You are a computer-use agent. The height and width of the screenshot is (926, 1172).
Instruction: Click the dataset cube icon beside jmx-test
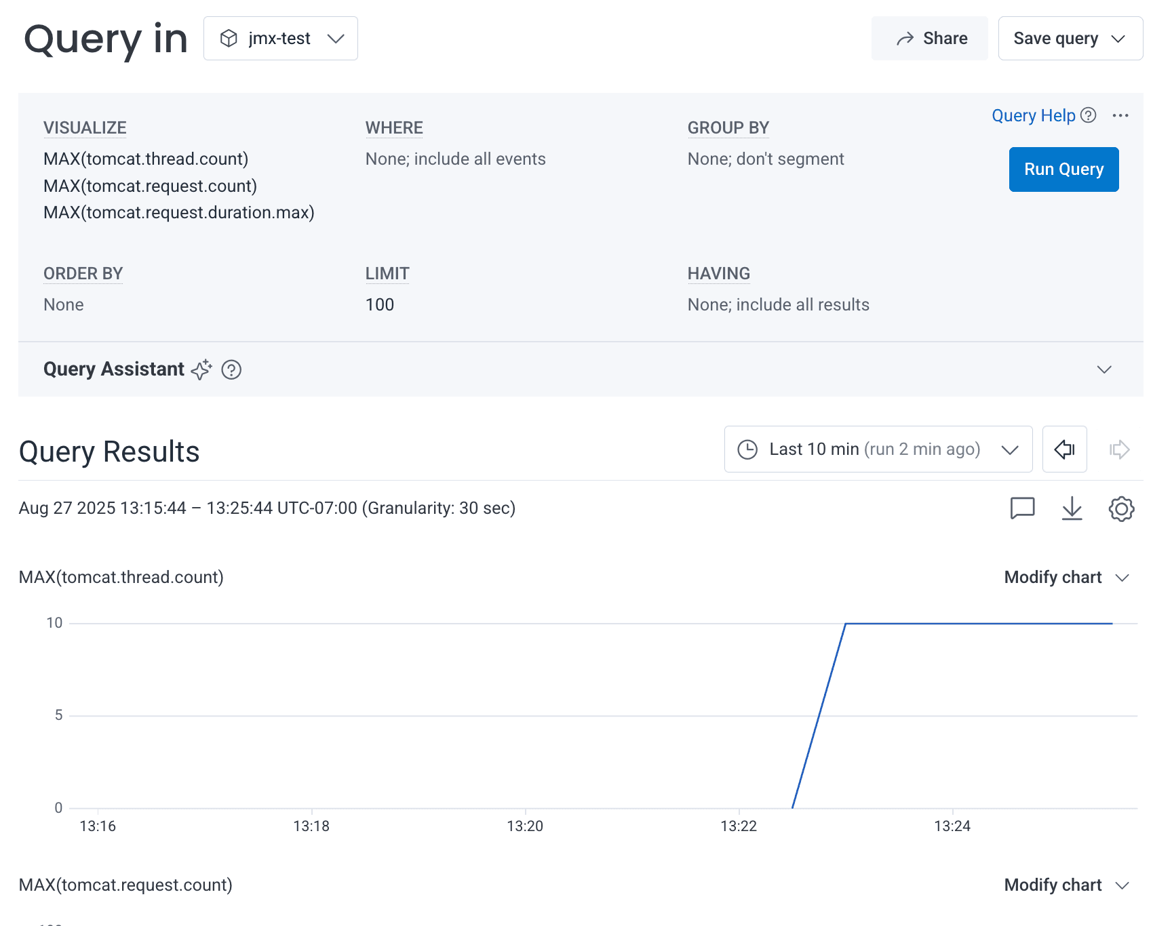229,38
